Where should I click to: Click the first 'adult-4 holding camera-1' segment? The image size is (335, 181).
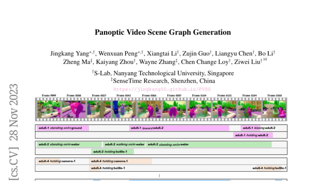[x=48, y=161]
